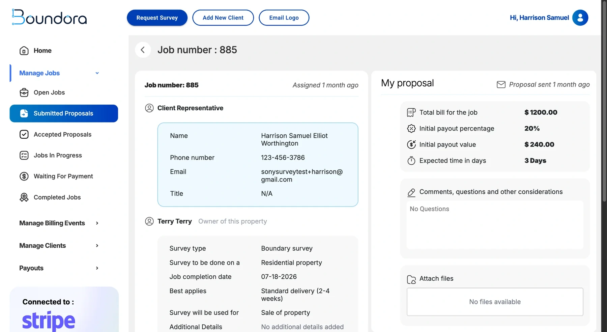This screenshot has width=607, height=332.
Task: Click the name Harrison Samuel Elliot Worthington
Action: tap(294, 139)
